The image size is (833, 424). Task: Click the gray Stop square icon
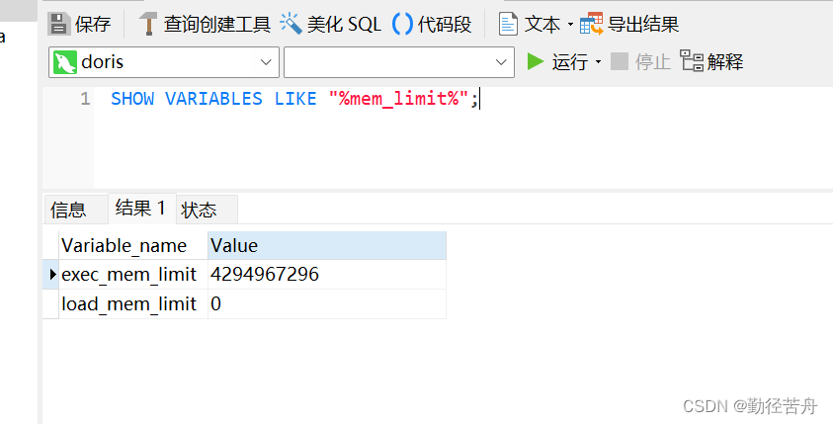click(620, 61)
